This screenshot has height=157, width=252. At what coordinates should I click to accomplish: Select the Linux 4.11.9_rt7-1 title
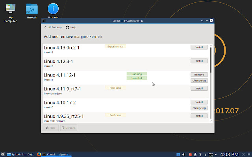pyautogui.click(x=62, y=89)
